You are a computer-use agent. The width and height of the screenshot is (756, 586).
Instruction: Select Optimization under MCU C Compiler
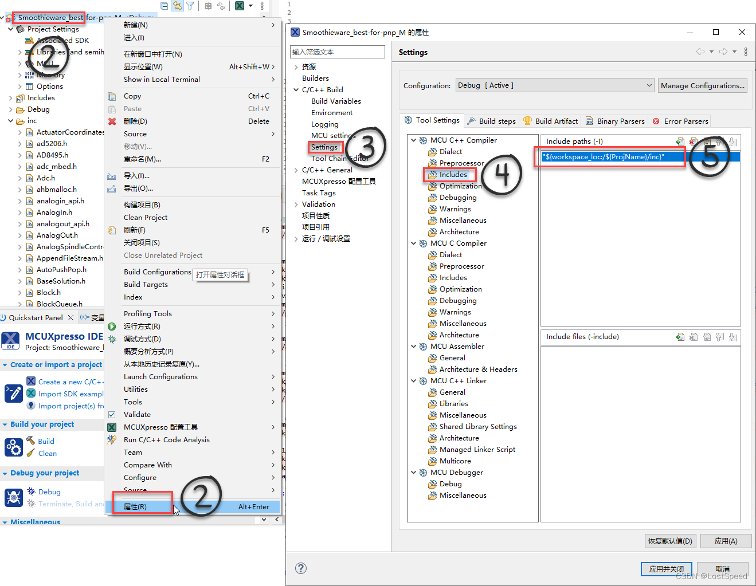[x=460, y=289]
